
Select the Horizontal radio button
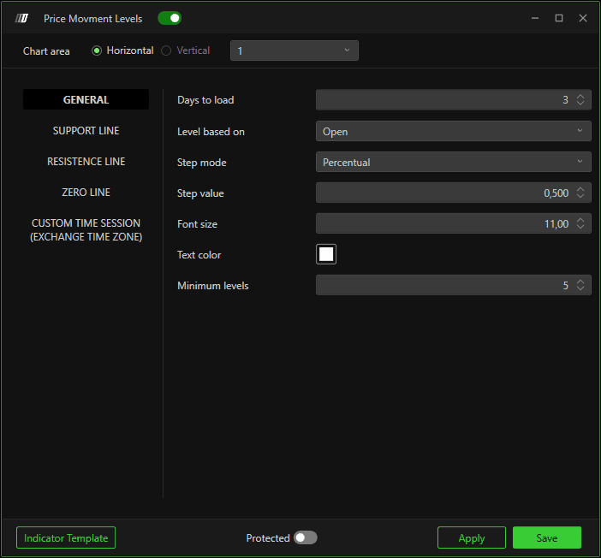pyautogui.click(x=97, y=50)
